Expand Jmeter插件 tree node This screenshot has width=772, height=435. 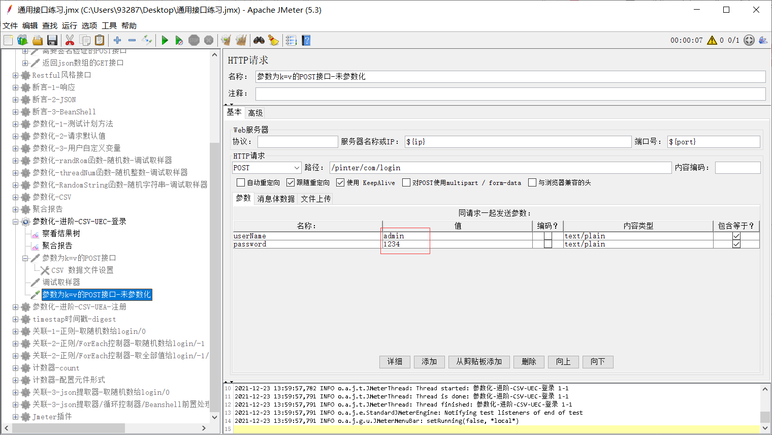tap(16, 417)
